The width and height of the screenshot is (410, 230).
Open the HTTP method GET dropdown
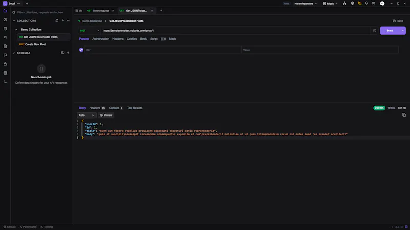(90, 31)
